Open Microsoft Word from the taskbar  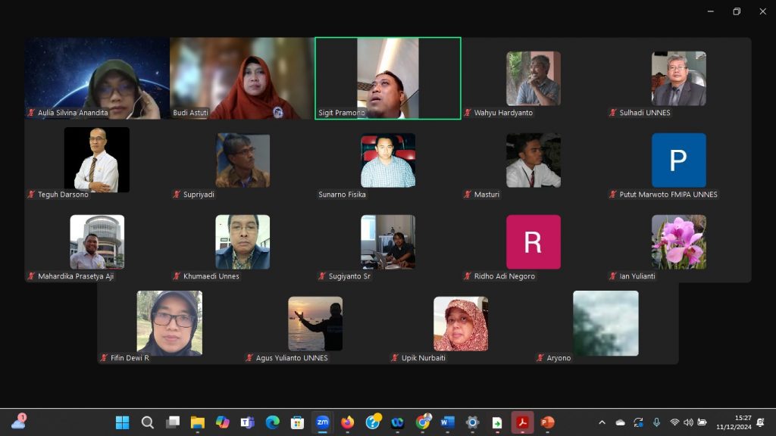447,422
